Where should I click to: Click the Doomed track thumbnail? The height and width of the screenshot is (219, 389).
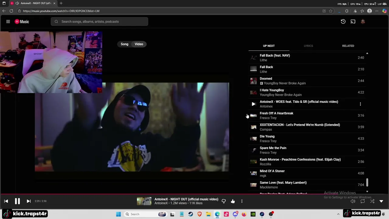[x=253, y=81]
